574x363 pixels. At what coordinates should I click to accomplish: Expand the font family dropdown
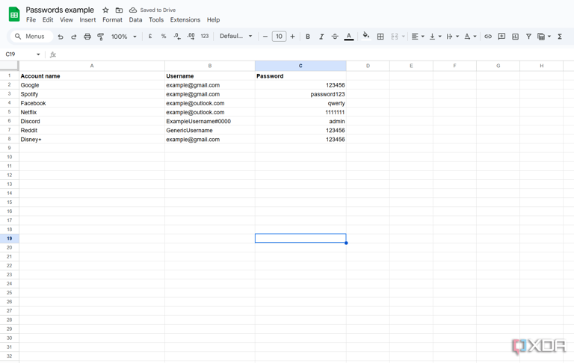[x=235, y=37]
